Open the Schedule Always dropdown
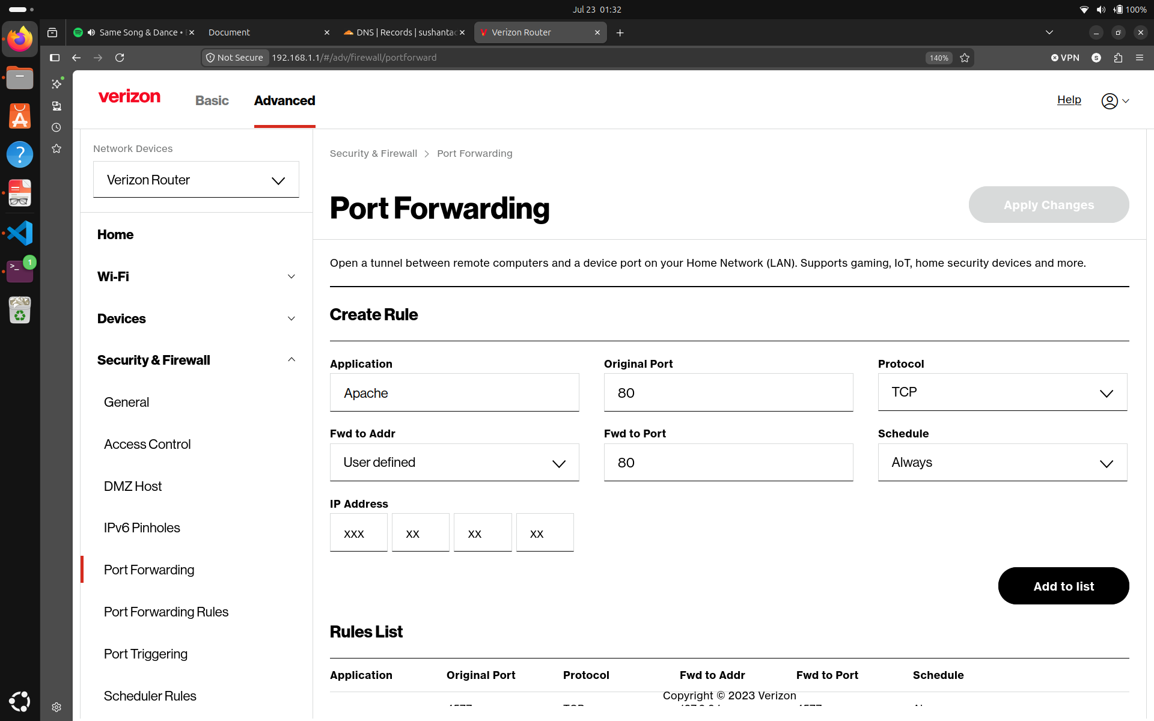 pos(1003,463)
